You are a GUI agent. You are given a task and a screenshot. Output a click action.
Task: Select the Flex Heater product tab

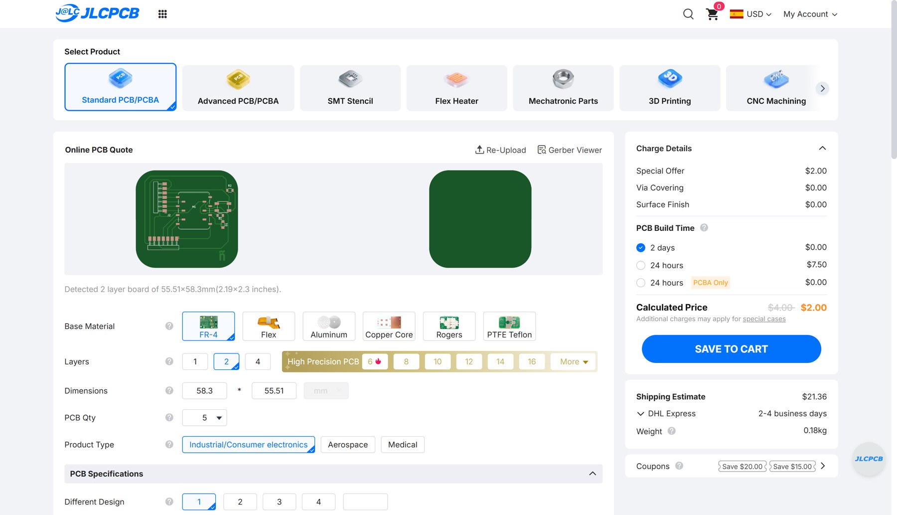[x=456, y=88]
